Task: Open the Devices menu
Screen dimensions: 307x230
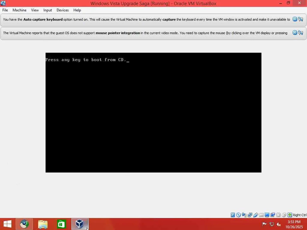Action: (x=63, y=10)
